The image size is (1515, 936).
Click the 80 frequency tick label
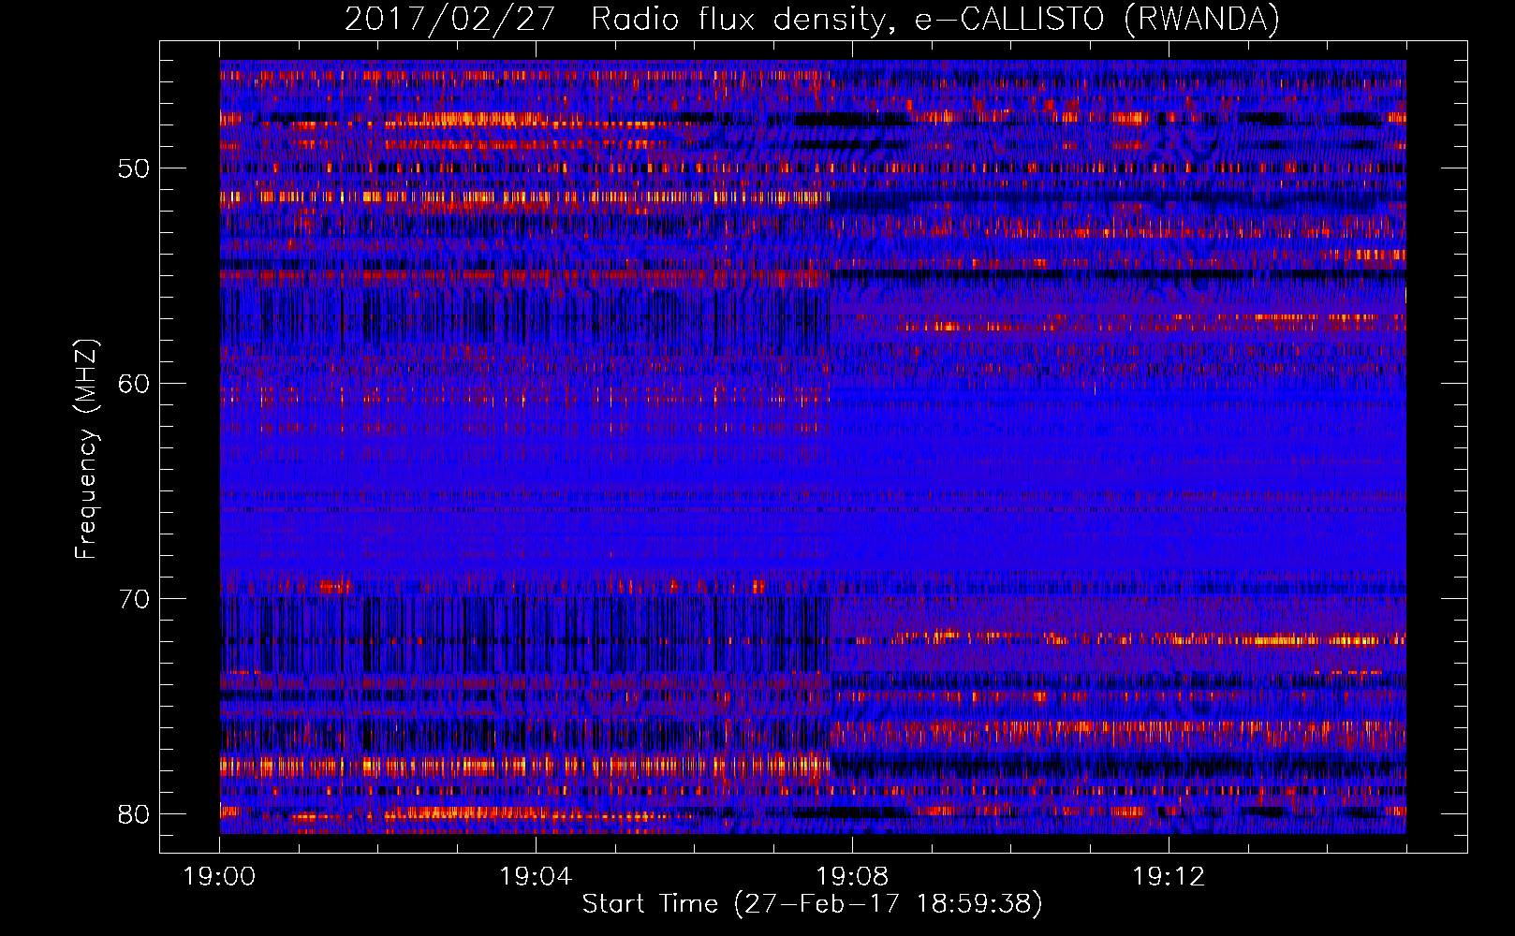coord(134,813)
